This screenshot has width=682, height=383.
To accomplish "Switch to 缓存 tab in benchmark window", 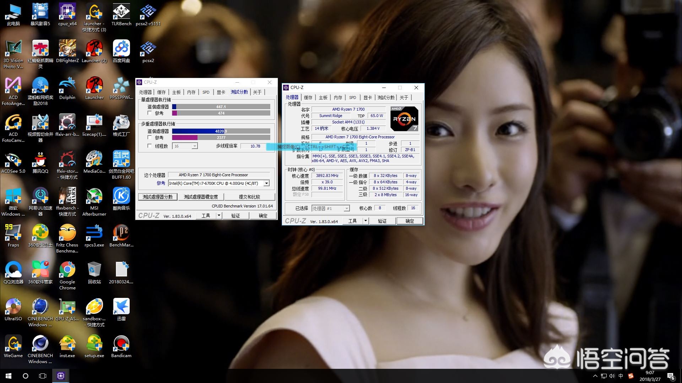I will click(x=161, y=92).
